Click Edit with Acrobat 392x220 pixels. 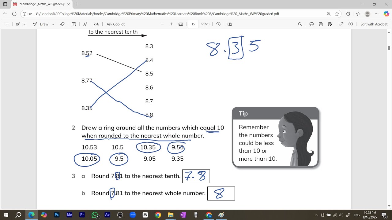click(x=374, y=24)
